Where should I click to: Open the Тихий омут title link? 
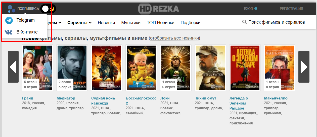click(206, 98)
